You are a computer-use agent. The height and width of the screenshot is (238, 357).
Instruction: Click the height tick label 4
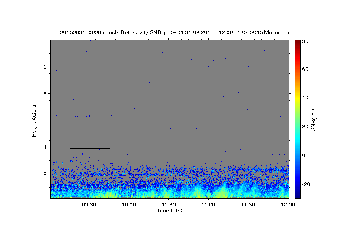pos(44,147)
